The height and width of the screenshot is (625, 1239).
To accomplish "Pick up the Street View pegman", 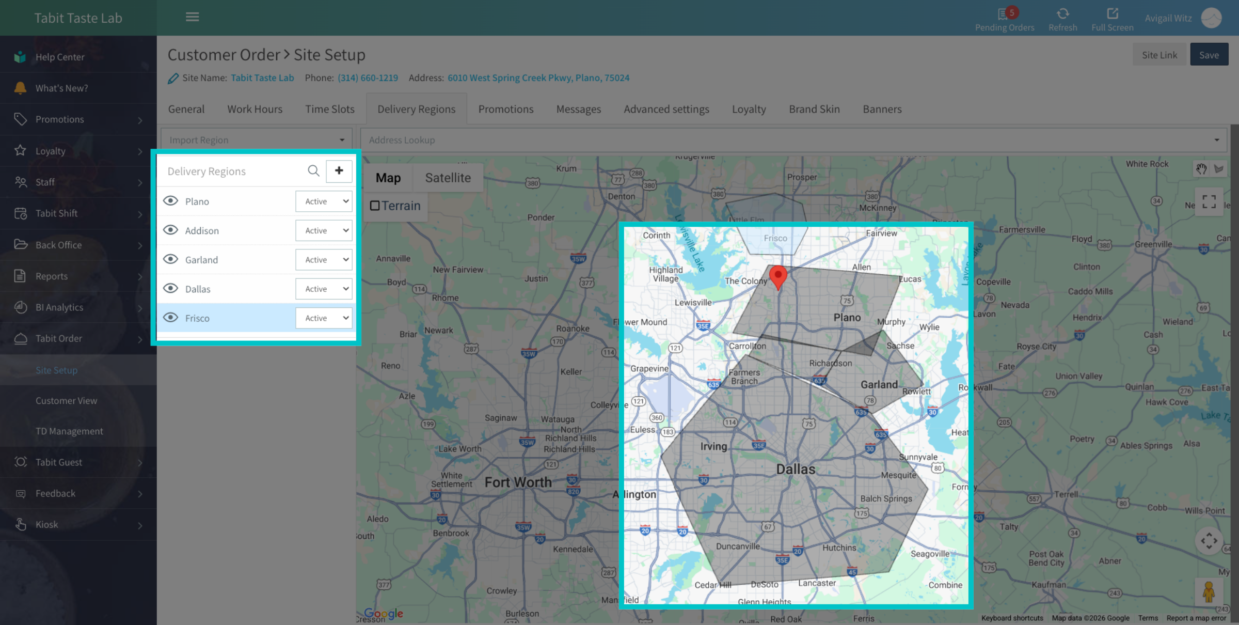I will [1209, 592].
